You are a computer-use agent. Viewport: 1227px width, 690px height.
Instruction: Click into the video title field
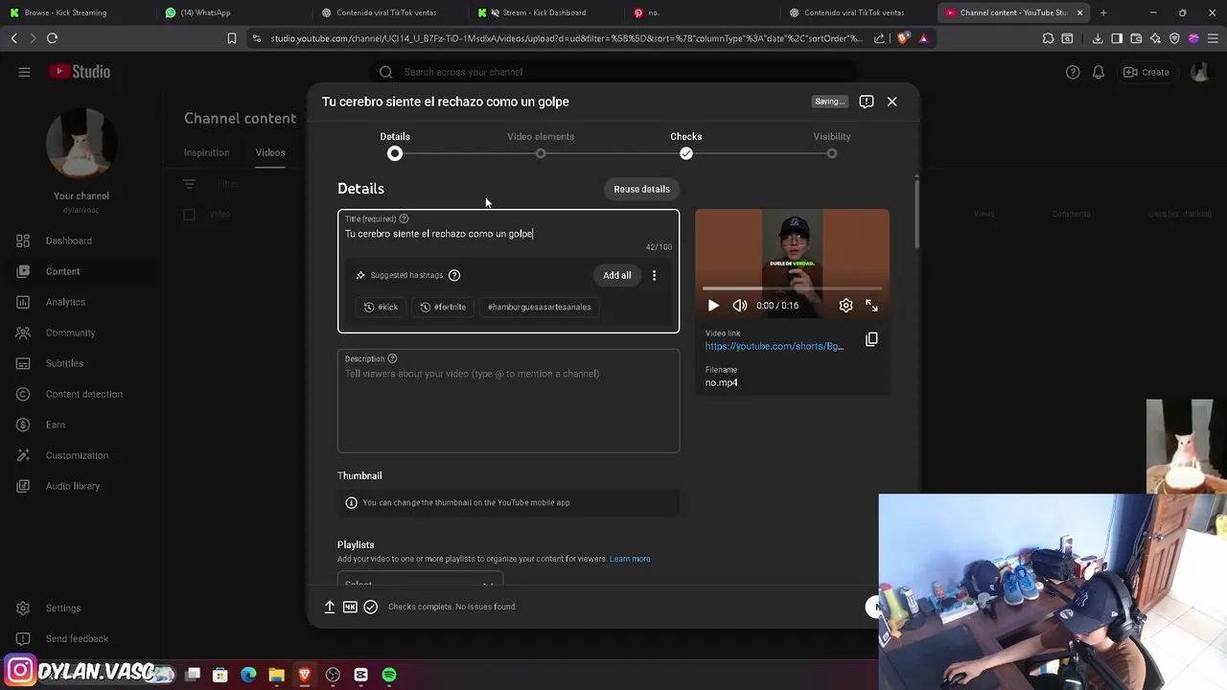pyautogui.click(x=508, y=234)
